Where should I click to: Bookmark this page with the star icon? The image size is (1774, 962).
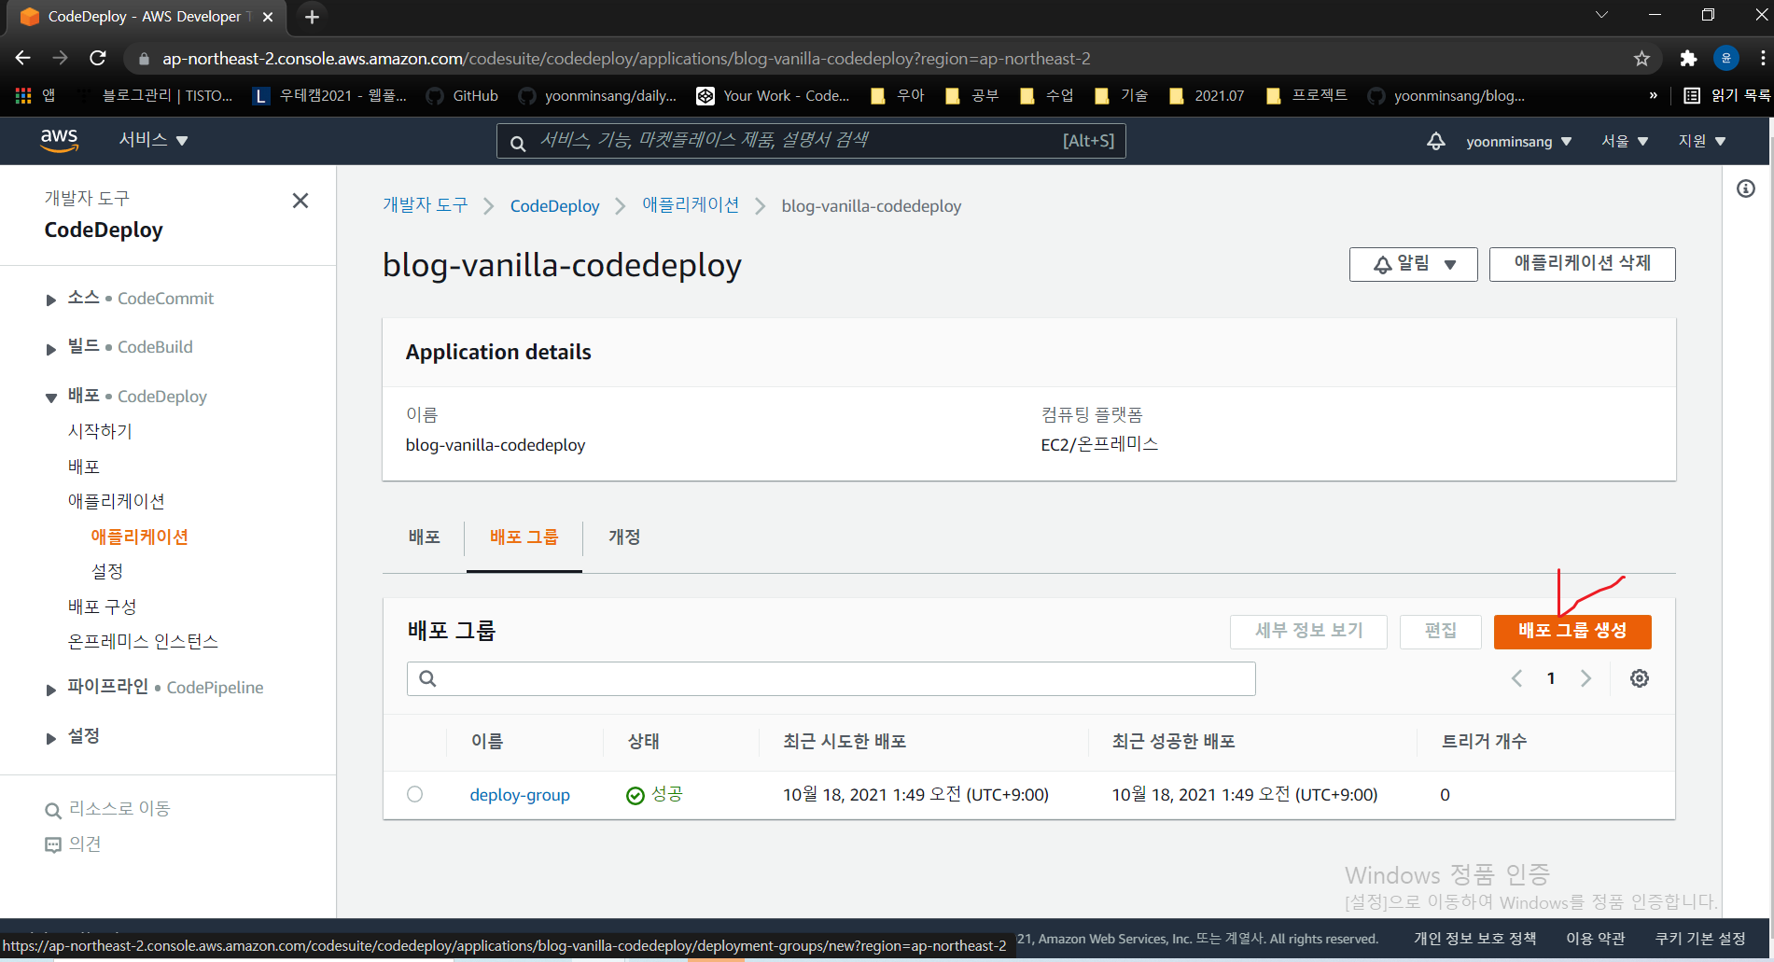pos(1642,59)
